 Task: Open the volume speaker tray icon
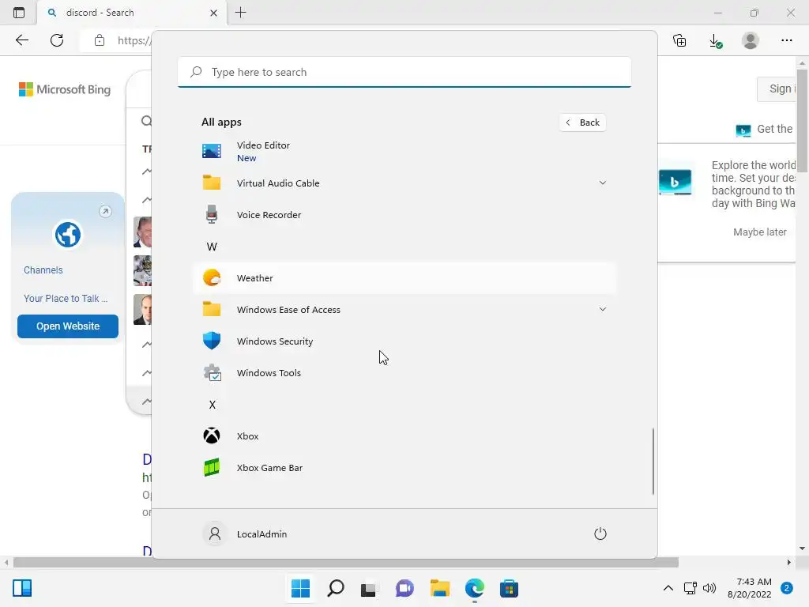[709, 588]
